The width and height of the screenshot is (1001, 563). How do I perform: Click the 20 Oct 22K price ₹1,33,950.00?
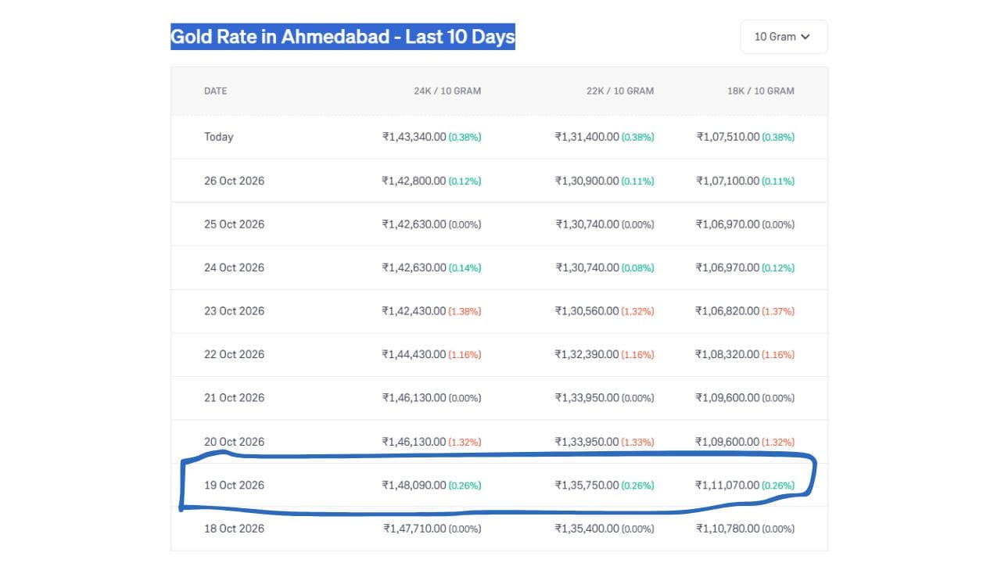tap(587, 442)
